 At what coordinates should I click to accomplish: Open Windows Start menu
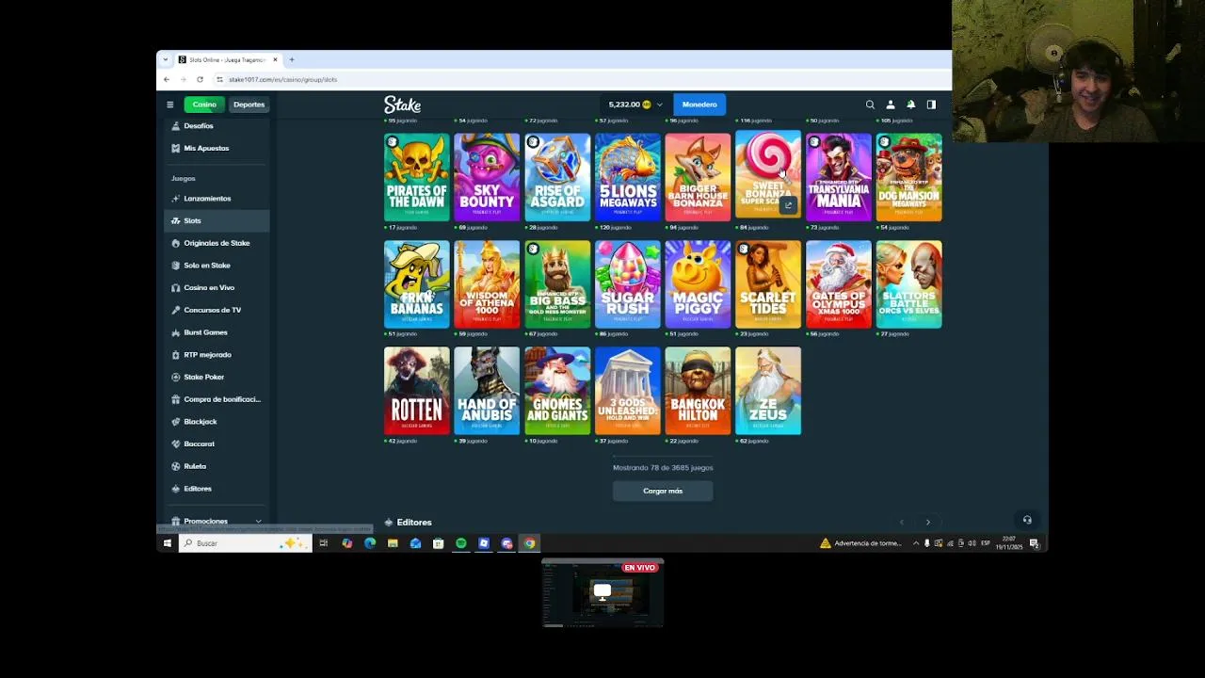pyautogui.click(x=168, y=543)
